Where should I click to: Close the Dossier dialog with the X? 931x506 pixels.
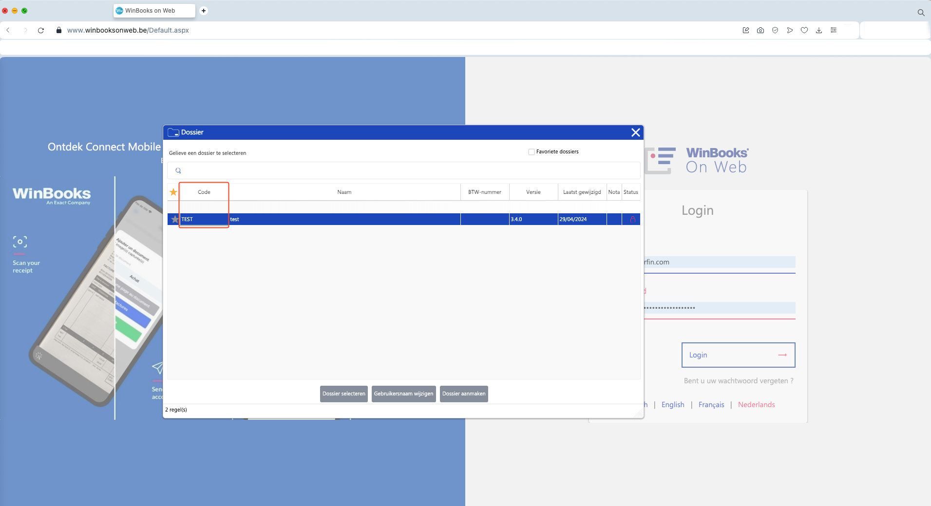click(636, 132)
